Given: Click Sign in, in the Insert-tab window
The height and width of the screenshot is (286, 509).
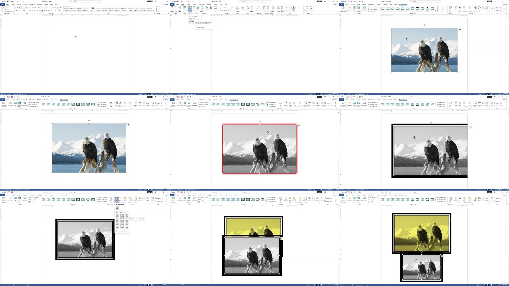Looking at the screenshot, I should (320, 1).
